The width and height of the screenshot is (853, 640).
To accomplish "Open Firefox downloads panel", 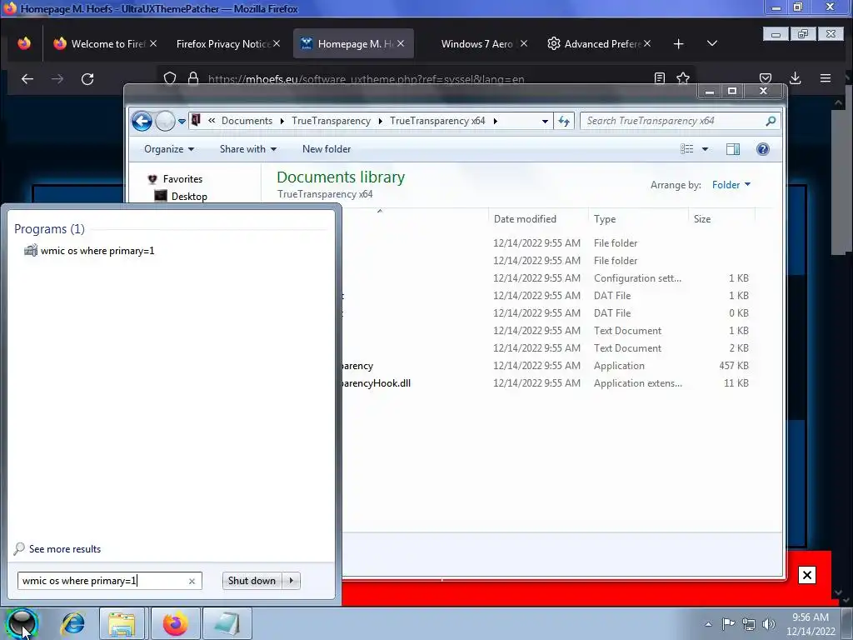I will (796, 78).
